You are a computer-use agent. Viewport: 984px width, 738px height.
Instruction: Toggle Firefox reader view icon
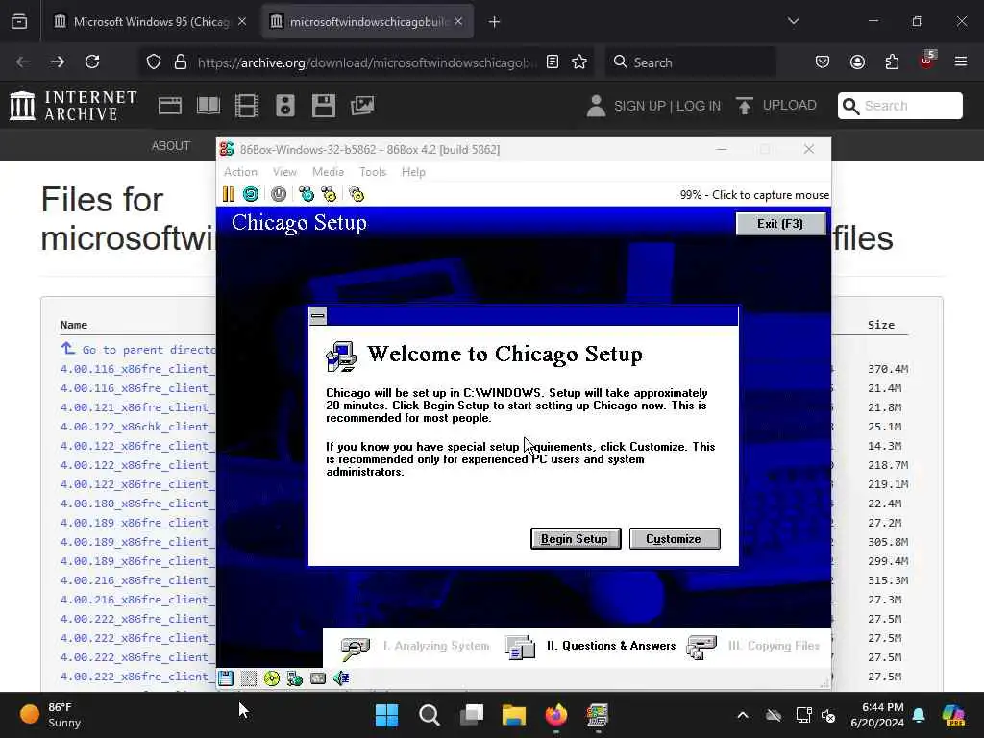[553, 62]
